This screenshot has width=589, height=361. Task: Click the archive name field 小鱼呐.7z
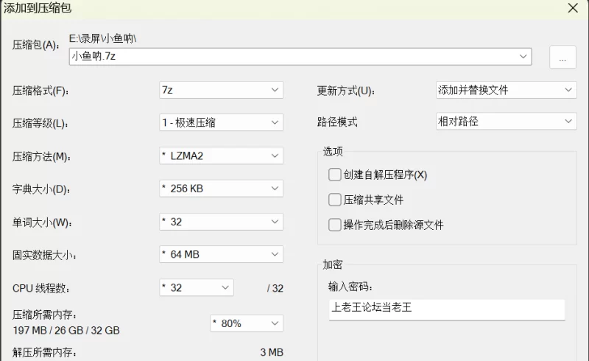click(x=294, y=57)
